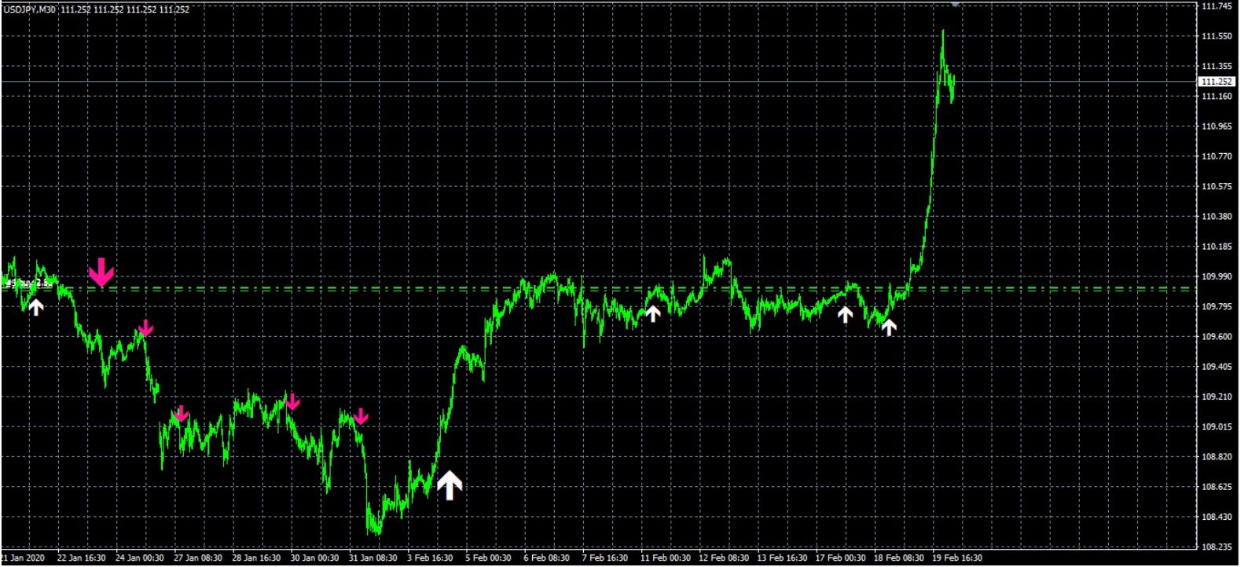Click the 31 Jan 08:30 time label
This screenshot has width=1248, height=567.
click(x=373, y=558)
